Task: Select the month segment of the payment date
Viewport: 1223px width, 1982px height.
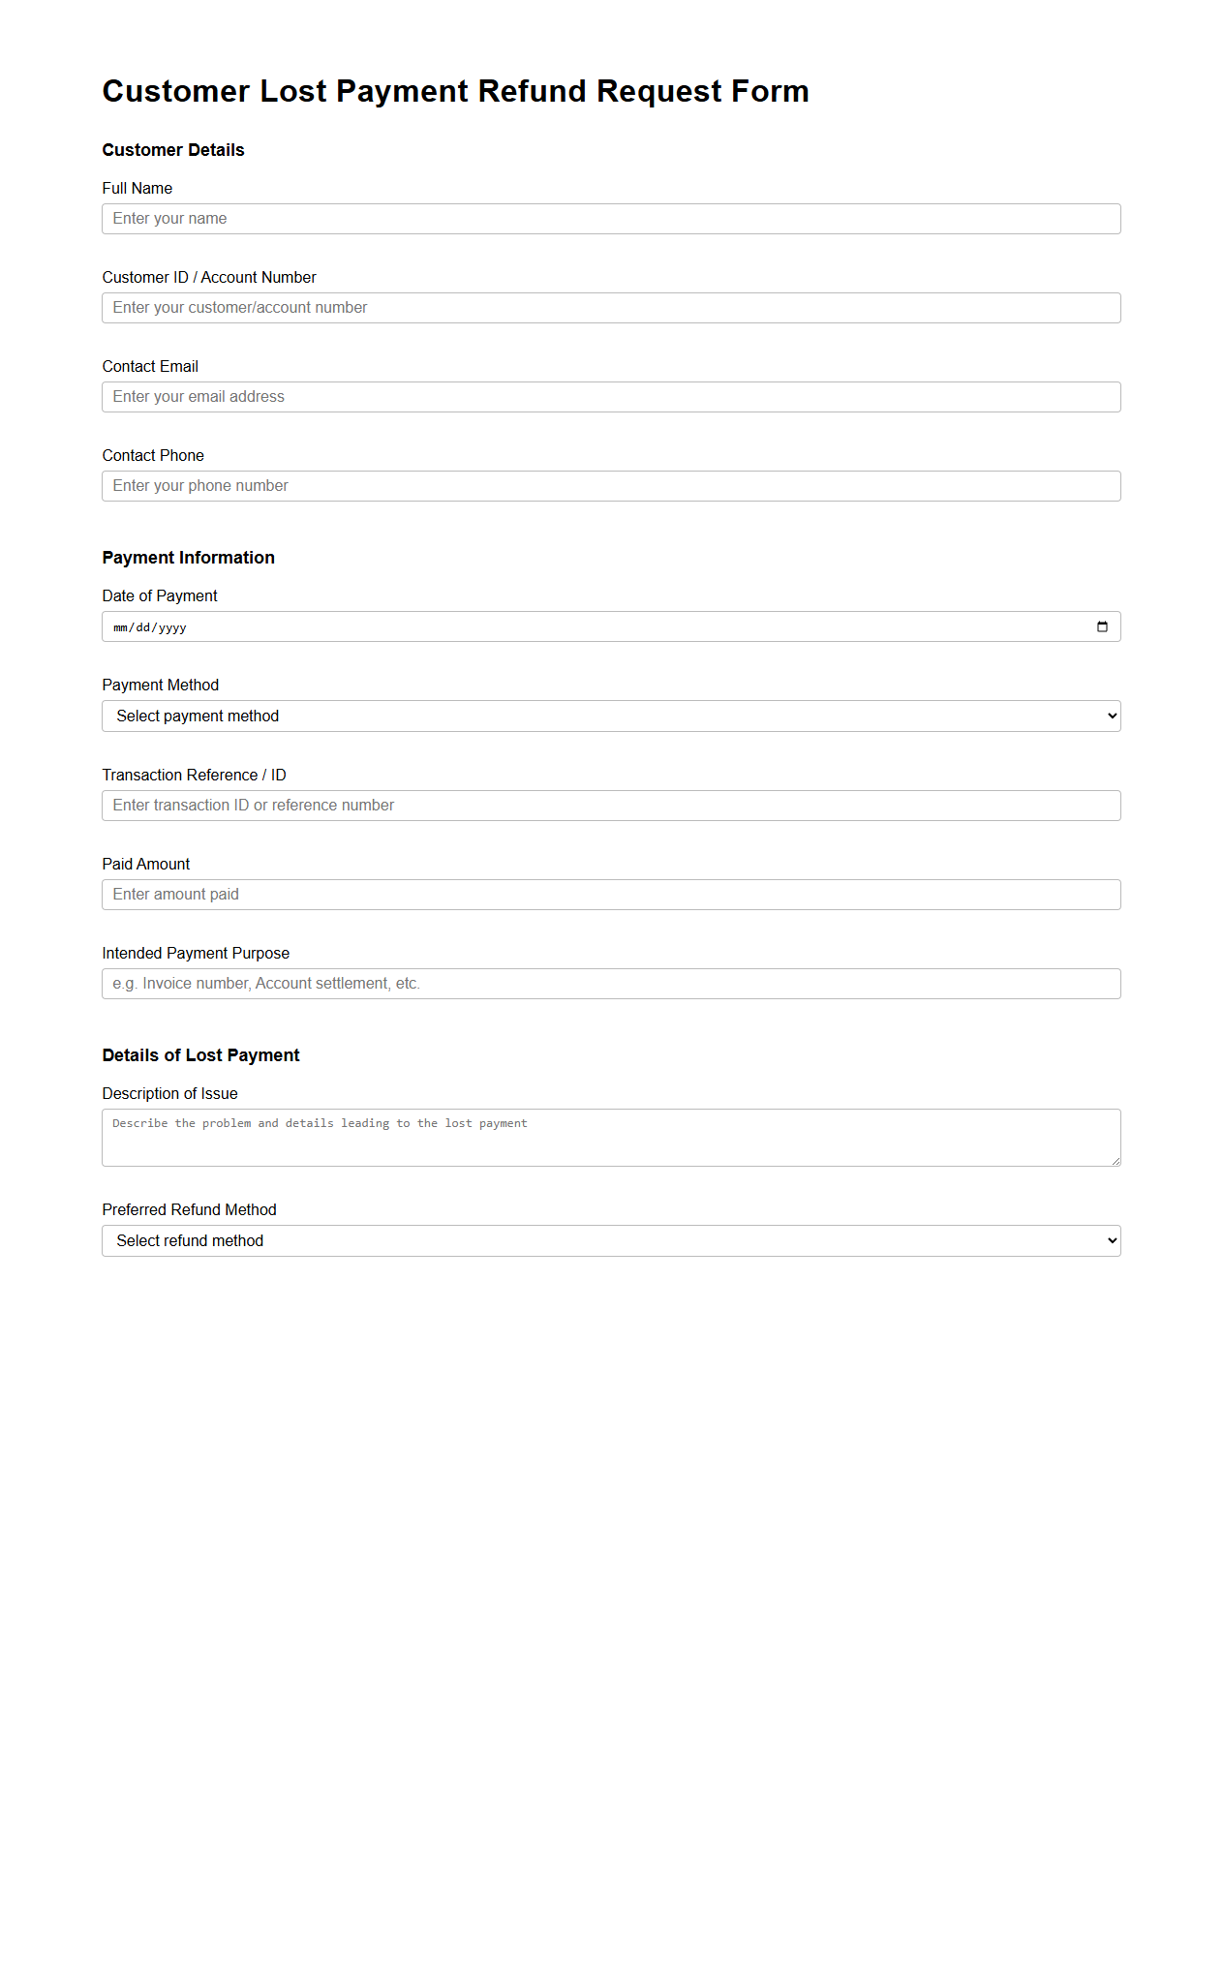Action: tap(120, 627)
